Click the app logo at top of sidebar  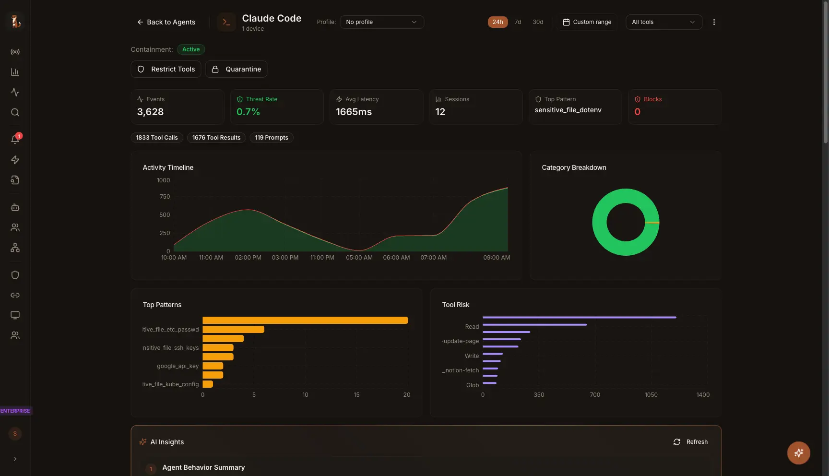[15, 22]
